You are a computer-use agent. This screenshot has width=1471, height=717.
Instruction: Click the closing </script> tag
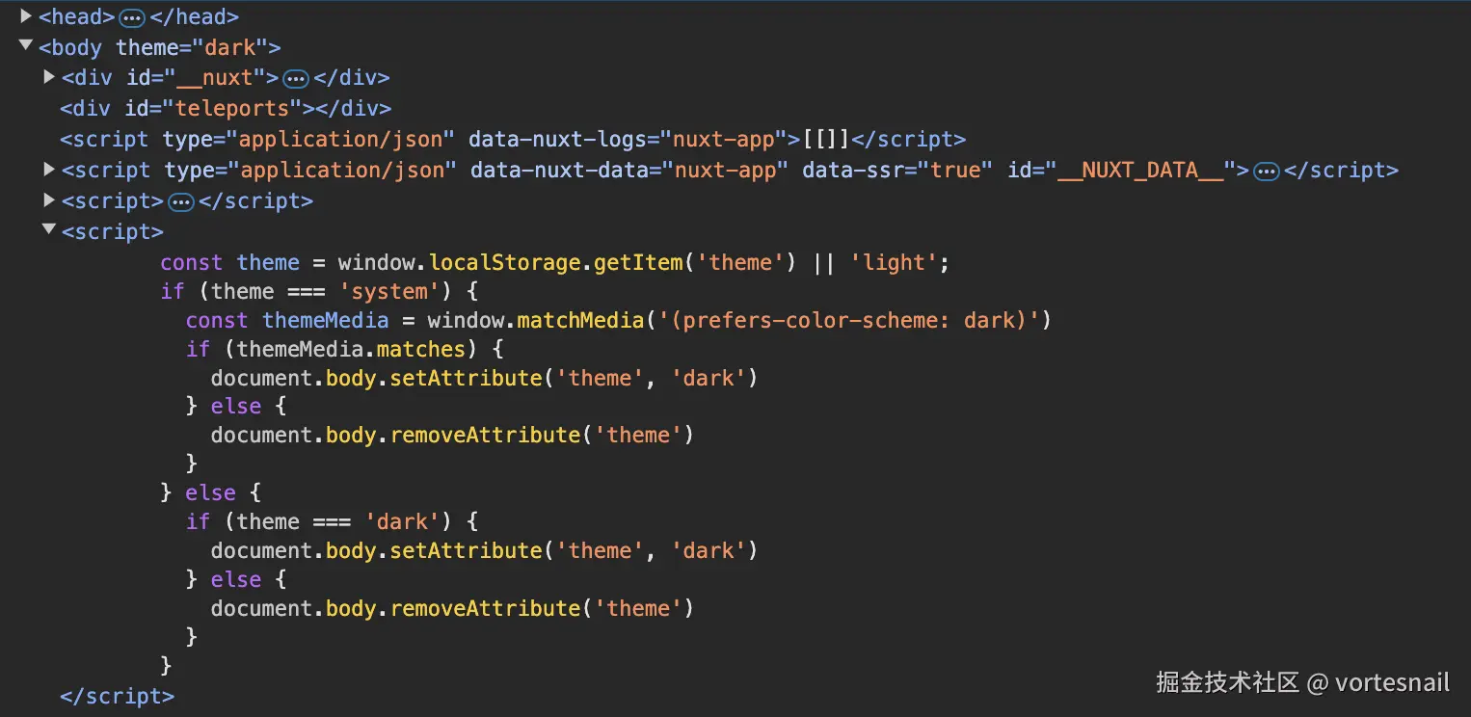[x=117, y=696]
